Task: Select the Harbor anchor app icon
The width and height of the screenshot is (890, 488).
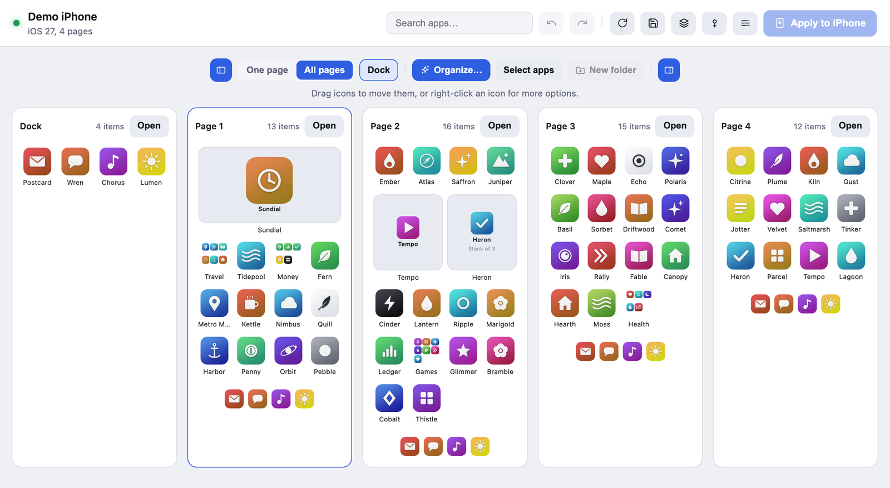Action: (x=214, y=351)
